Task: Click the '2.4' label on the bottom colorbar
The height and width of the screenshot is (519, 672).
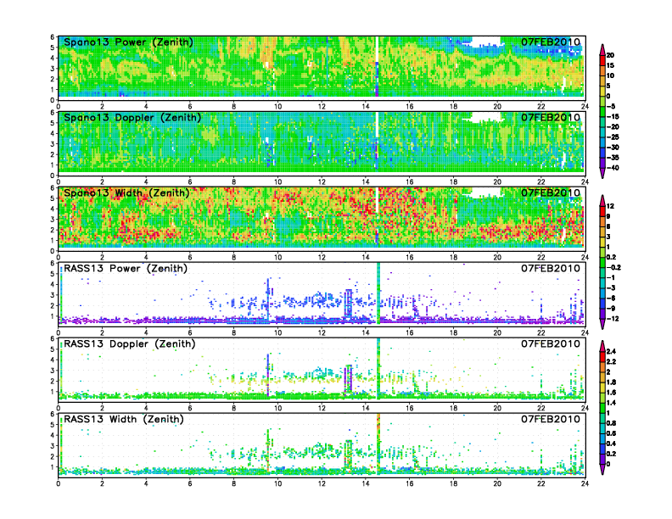Action: (x=611, y=351)
